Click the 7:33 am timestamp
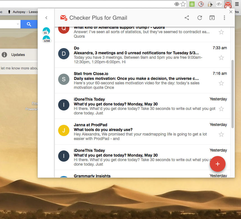 220,48
